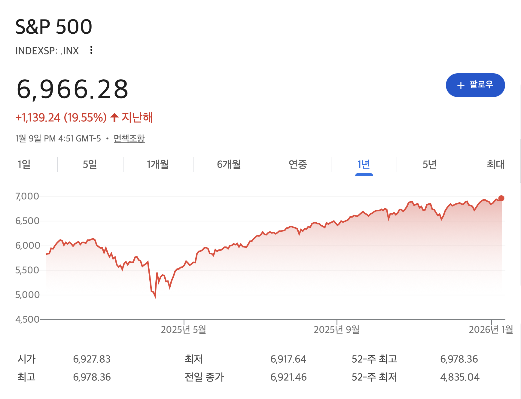Click the red dot ending the chart line

[x=501, y=198]
